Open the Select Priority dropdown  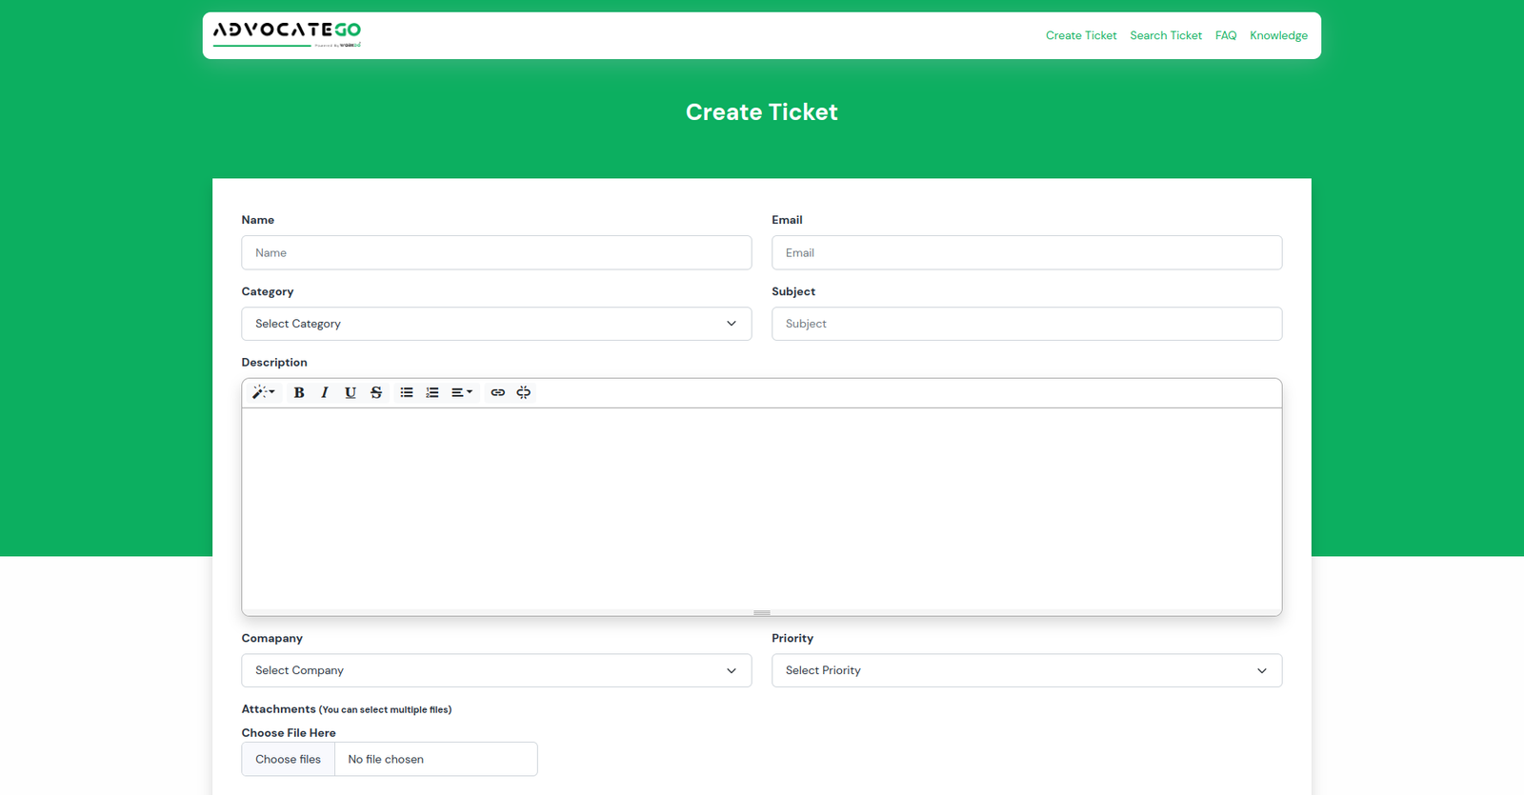coord(1026,670)
